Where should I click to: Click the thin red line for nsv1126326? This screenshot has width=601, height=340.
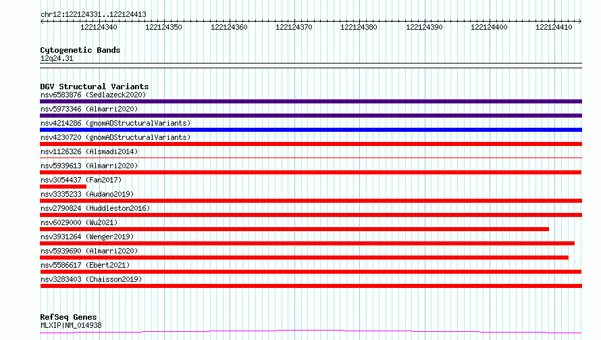point(311,157)
